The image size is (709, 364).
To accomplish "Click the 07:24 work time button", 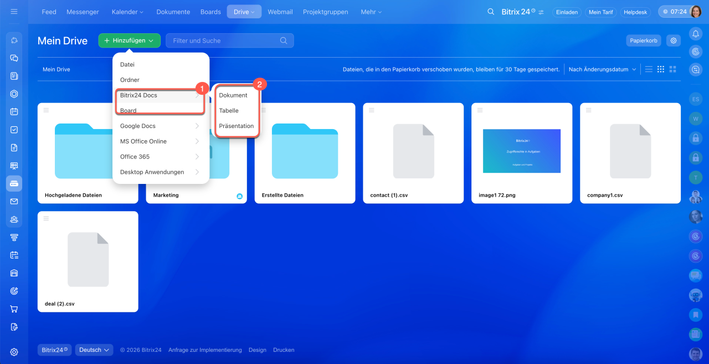I will click(x=674, y=12).
